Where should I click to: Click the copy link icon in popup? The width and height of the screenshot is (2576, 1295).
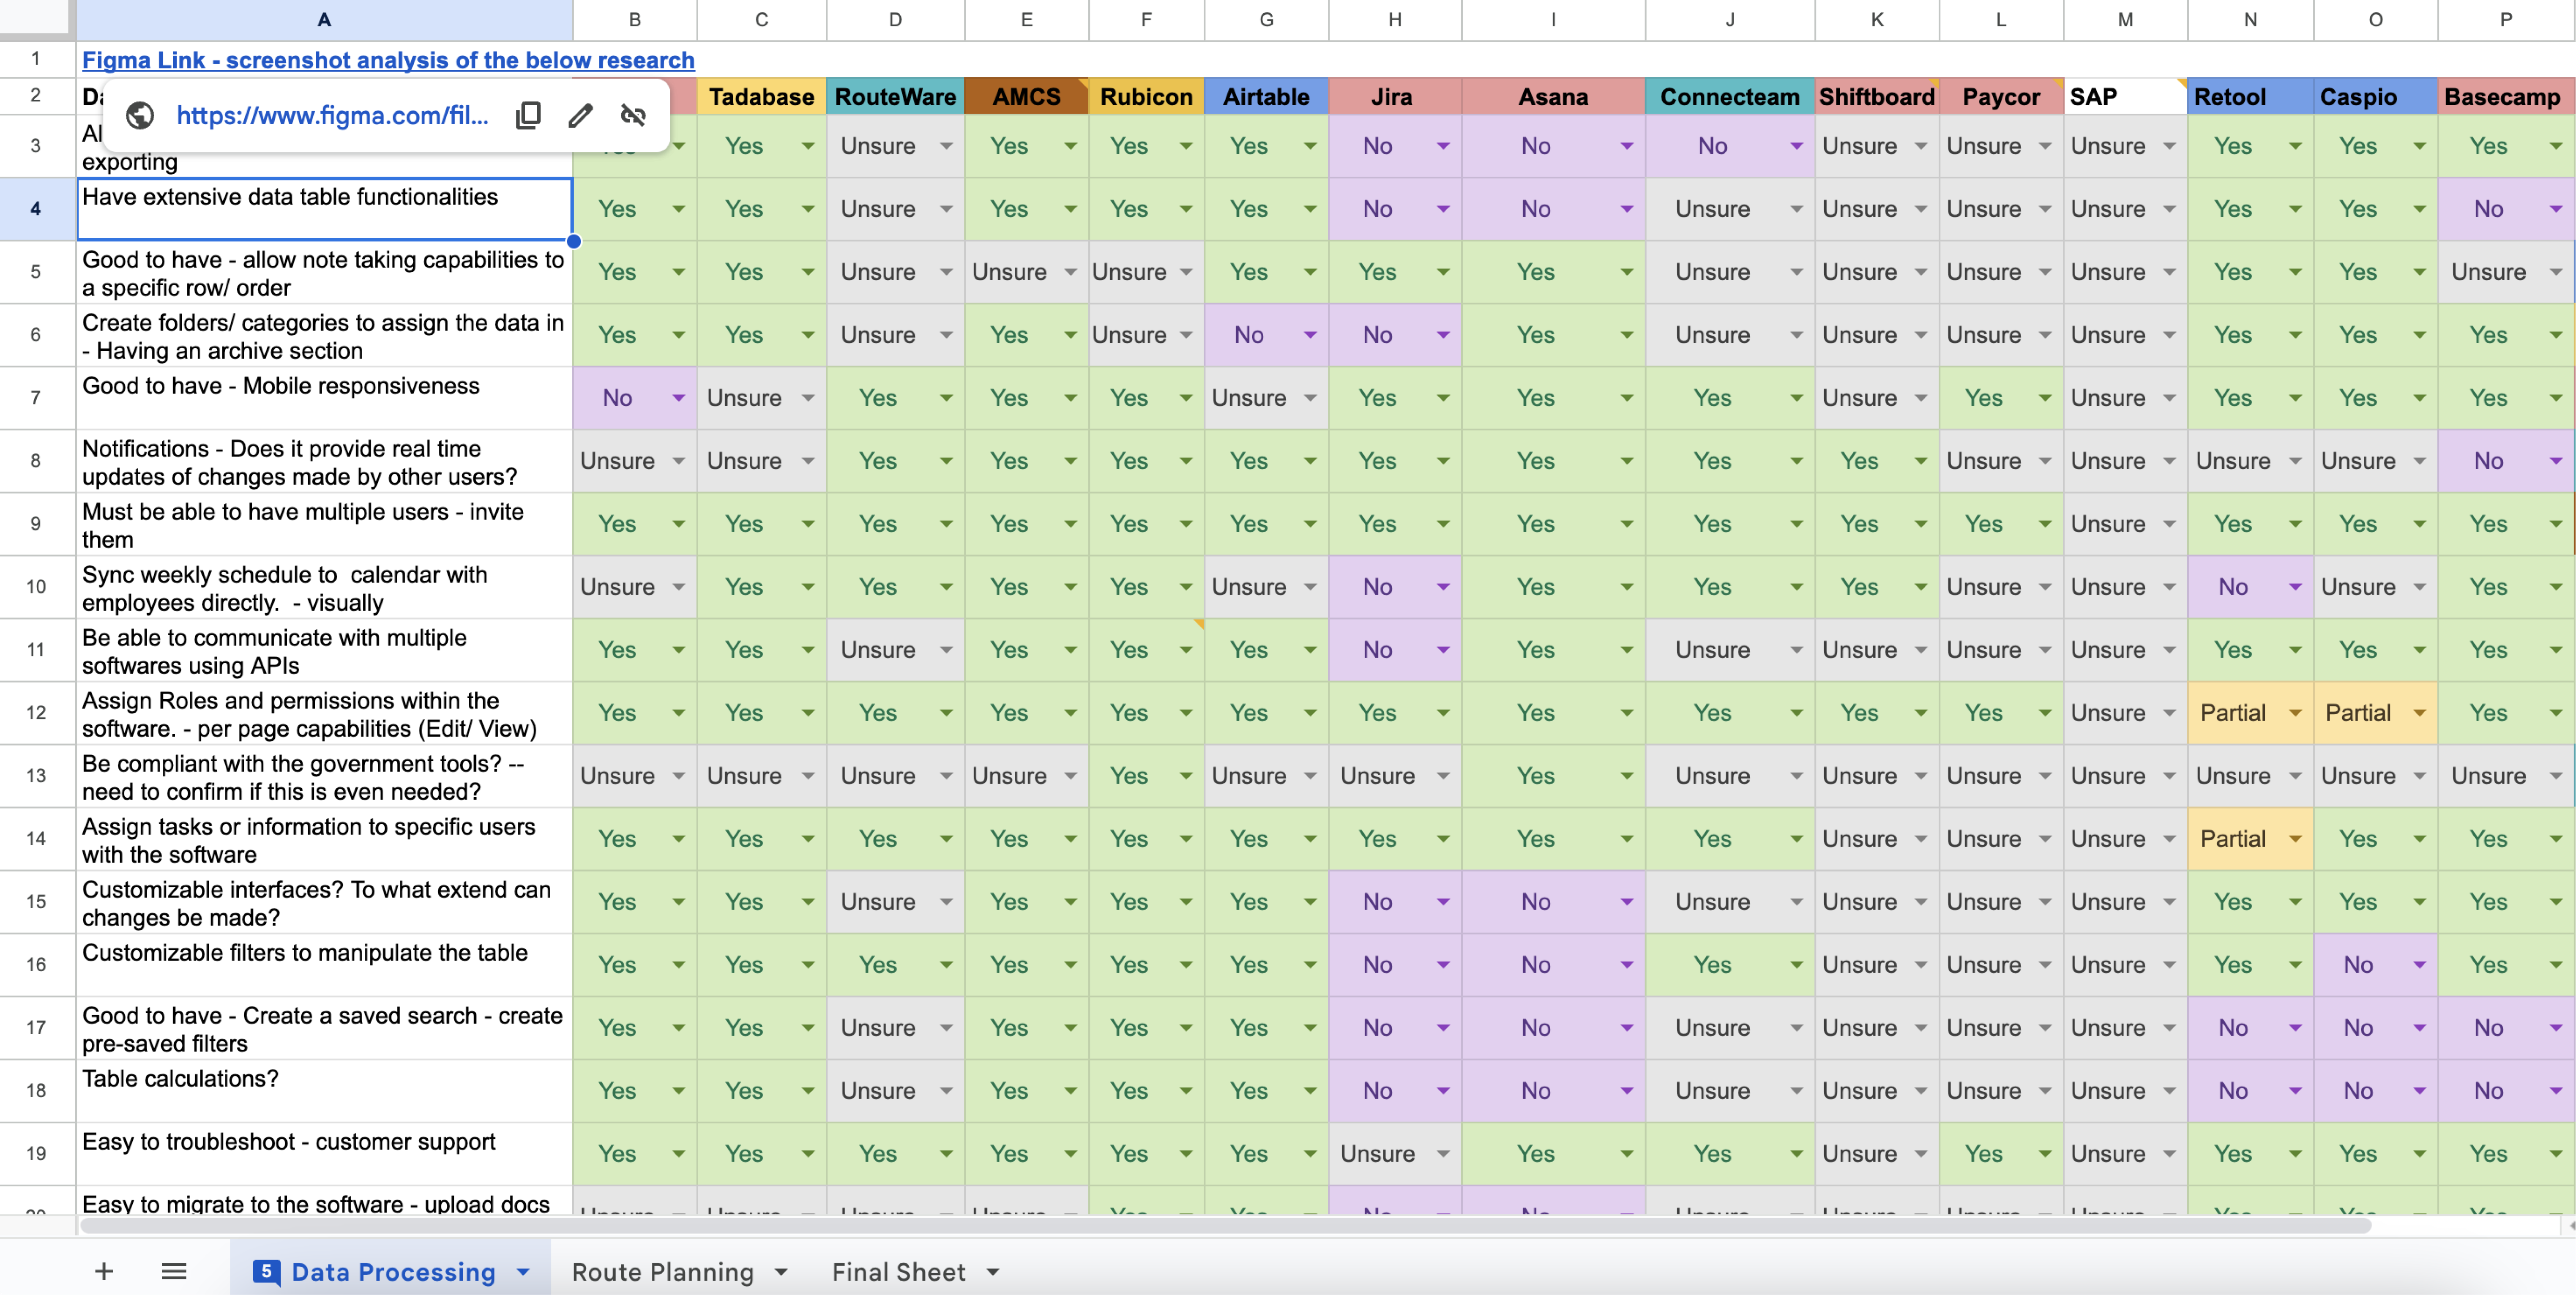click(528, 116)
